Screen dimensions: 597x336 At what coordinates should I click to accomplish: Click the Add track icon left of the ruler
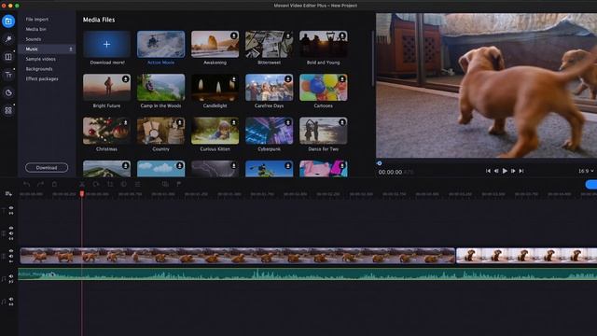coord(8,194)
